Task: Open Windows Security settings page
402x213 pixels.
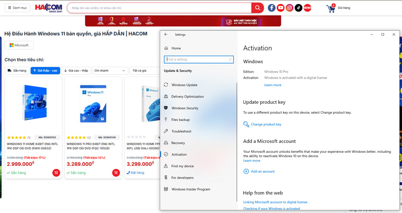Action: point(185,108)
